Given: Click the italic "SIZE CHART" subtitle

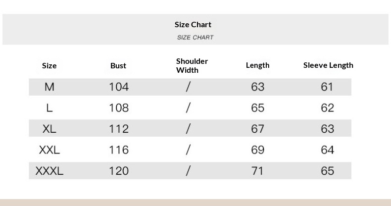Looking at the screenshot, I should pos(195,37).
